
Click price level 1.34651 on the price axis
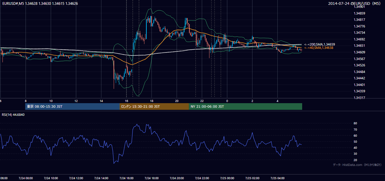(x=360, y=46)
